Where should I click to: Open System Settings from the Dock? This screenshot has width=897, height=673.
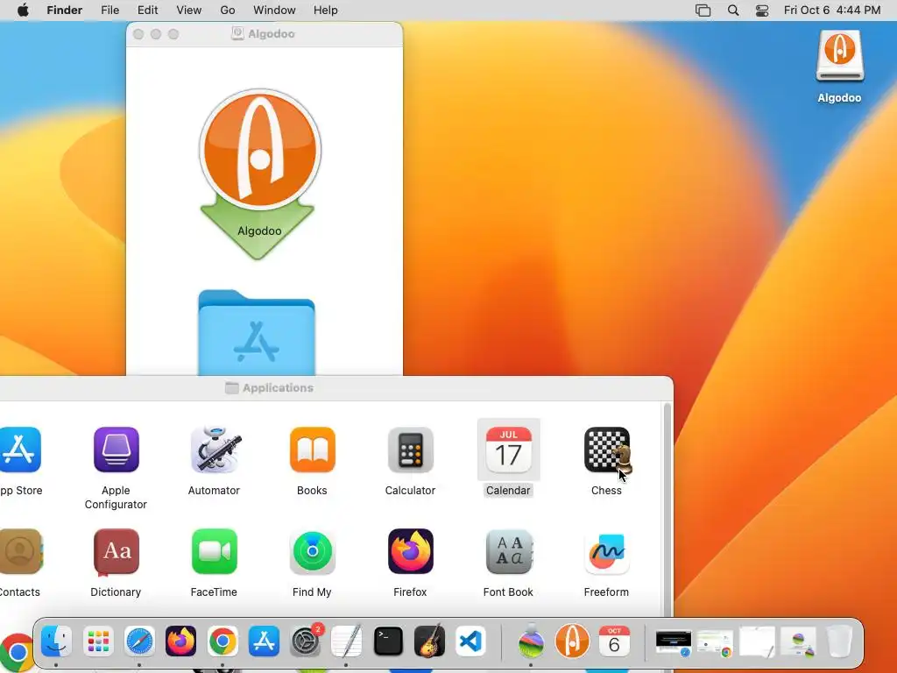[x=306, y=641]
